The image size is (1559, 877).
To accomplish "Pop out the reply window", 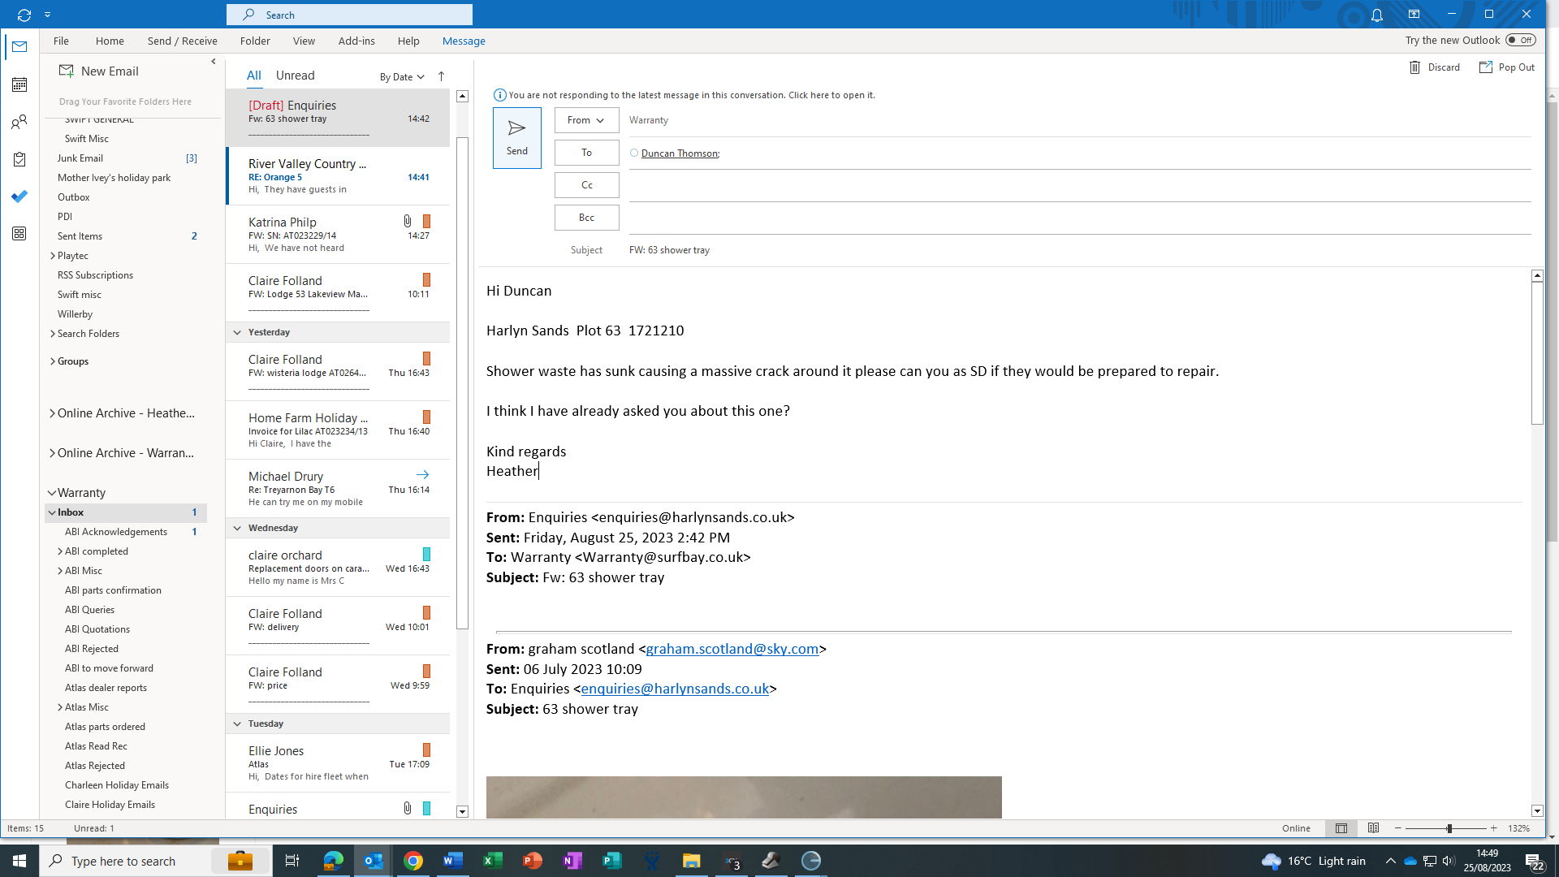I will click(1507, 67).
